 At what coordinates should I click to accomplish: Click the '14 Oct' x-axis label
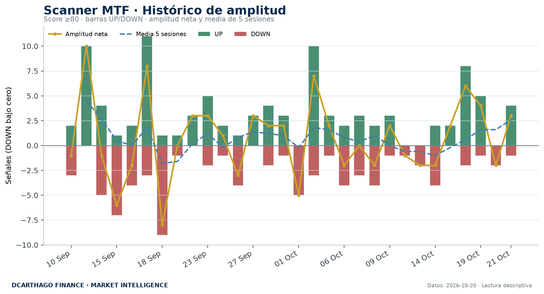(x=423, y=259)
